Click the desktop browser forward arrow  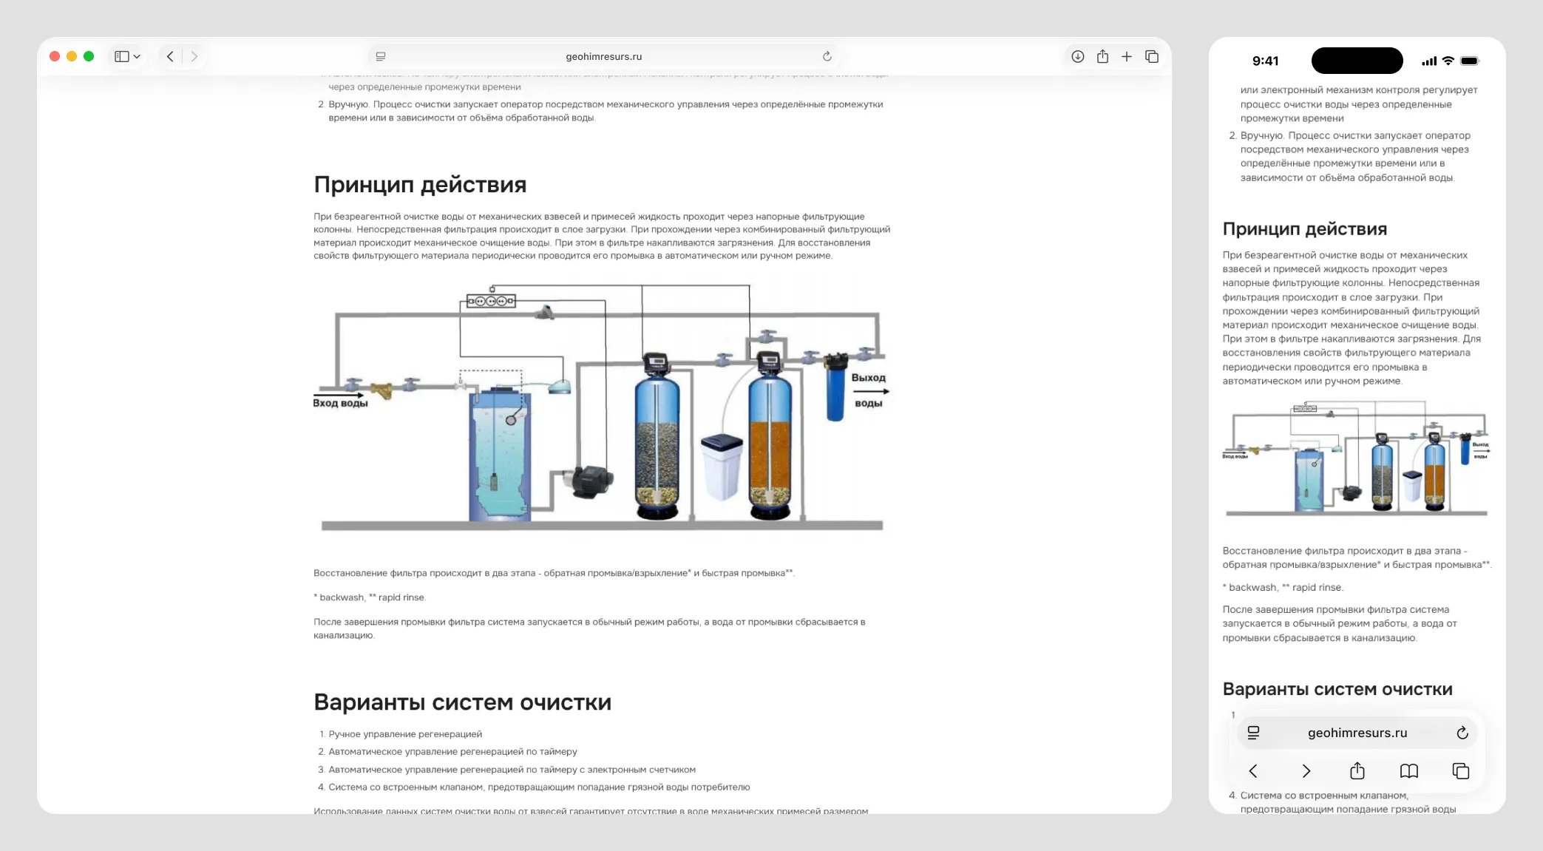point(194,56)
